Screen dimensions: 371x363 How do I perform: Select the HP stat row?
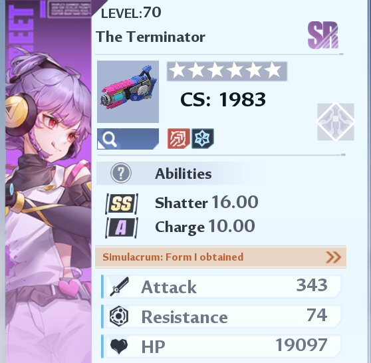[221, 346]
